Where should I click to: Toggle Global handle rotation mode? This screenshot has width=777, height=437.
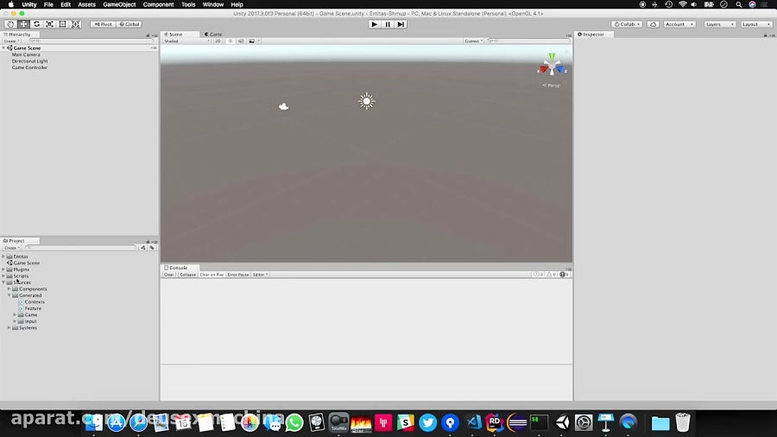click(x=129, y=24)
